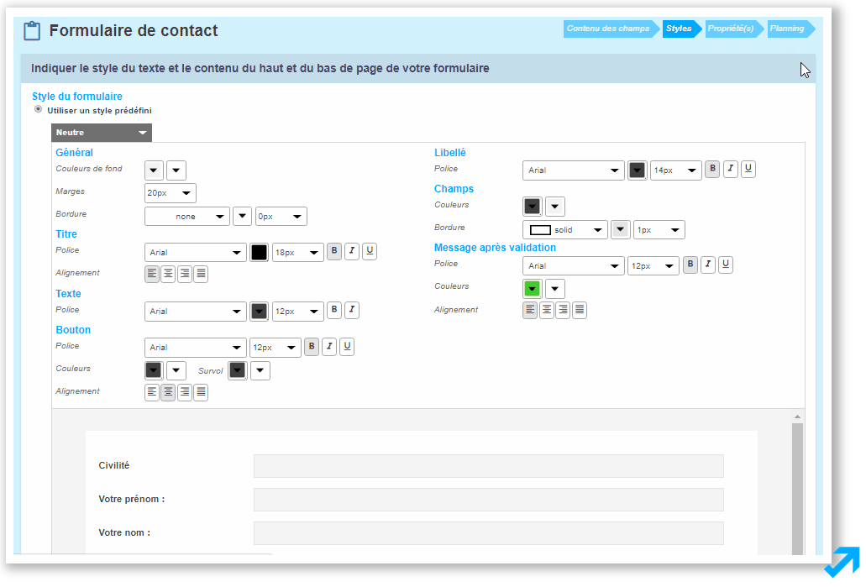Toggle italic for Message après validation
Image resolution: width=866 pixels, height=587 pixels.
click(x=708, y=265)
